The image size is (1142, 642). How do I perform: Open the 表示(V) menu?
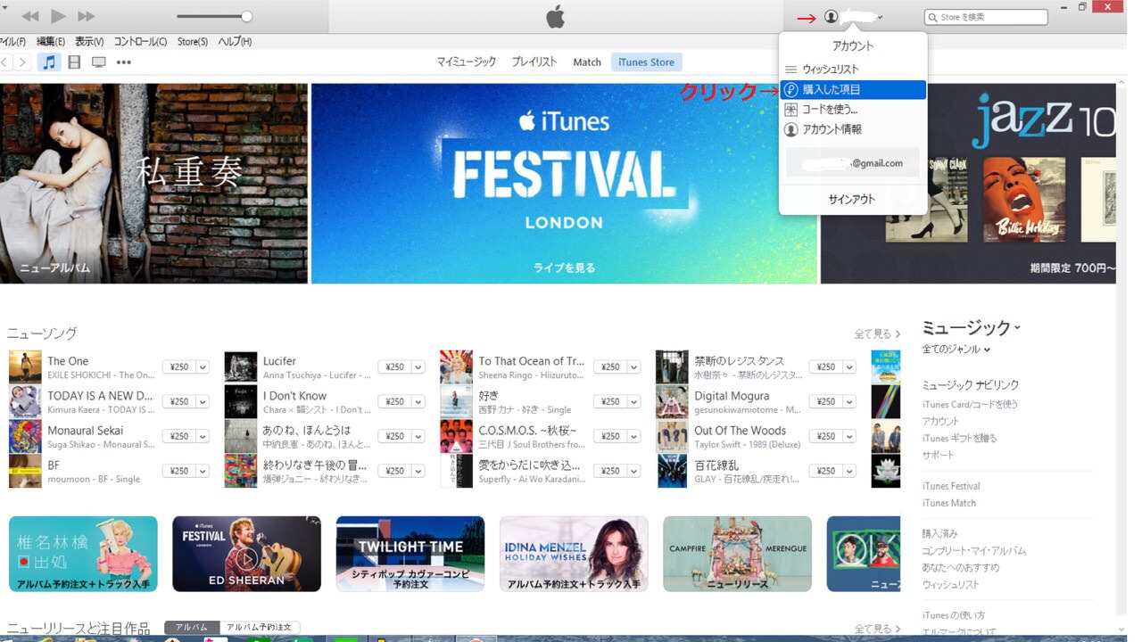(x=89, y=42)
